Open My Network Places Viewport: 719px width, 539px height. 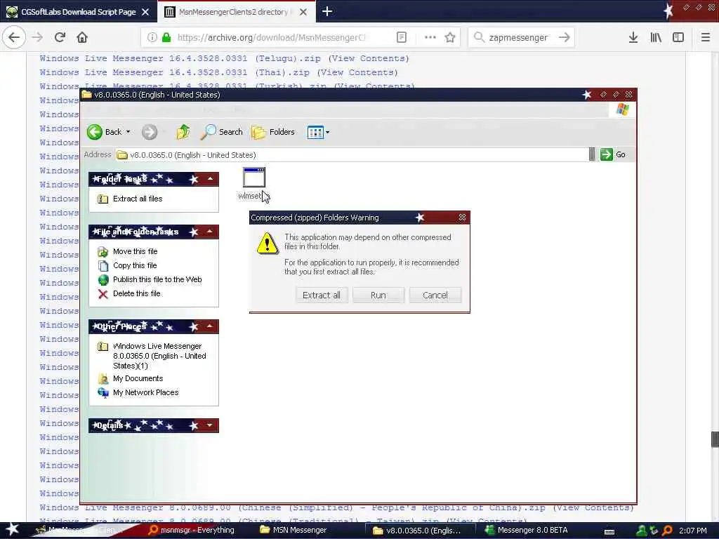(x=146, y=392)
